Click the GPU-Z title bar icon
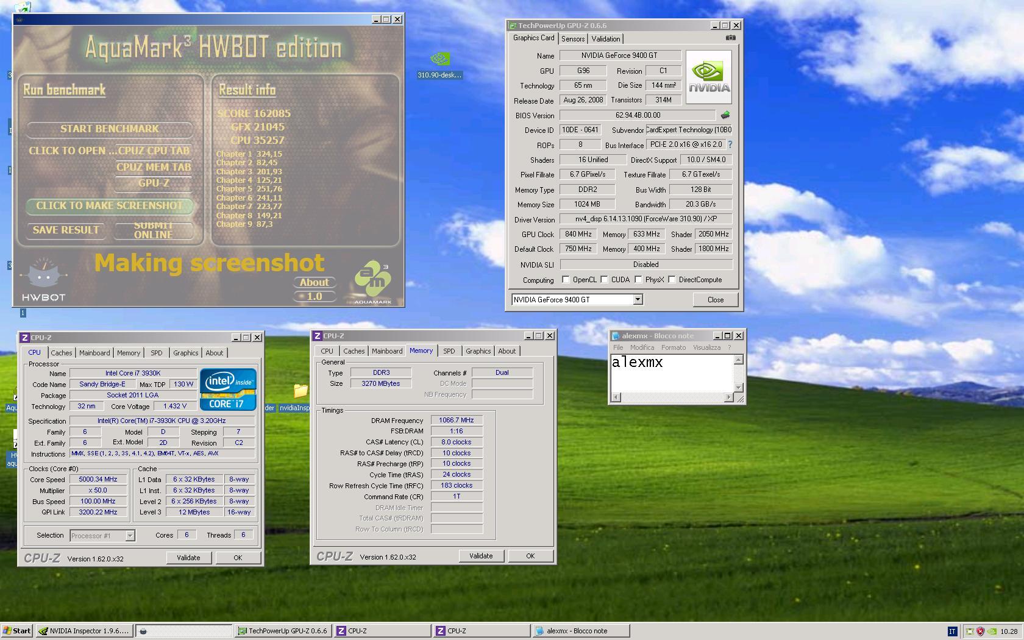 (513, 26)
